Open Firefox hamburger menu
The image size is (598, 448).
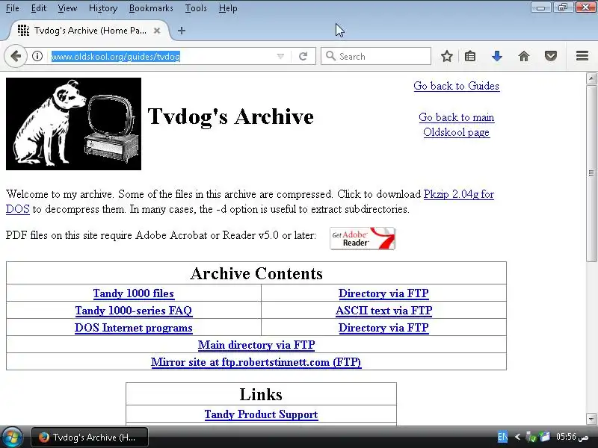[x=582, y=56]
